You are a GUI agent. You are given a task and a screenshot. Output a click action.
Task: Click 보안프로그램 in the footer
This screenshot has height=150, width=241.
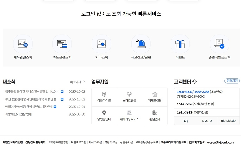pyautogui.click(x=78, y=142)
